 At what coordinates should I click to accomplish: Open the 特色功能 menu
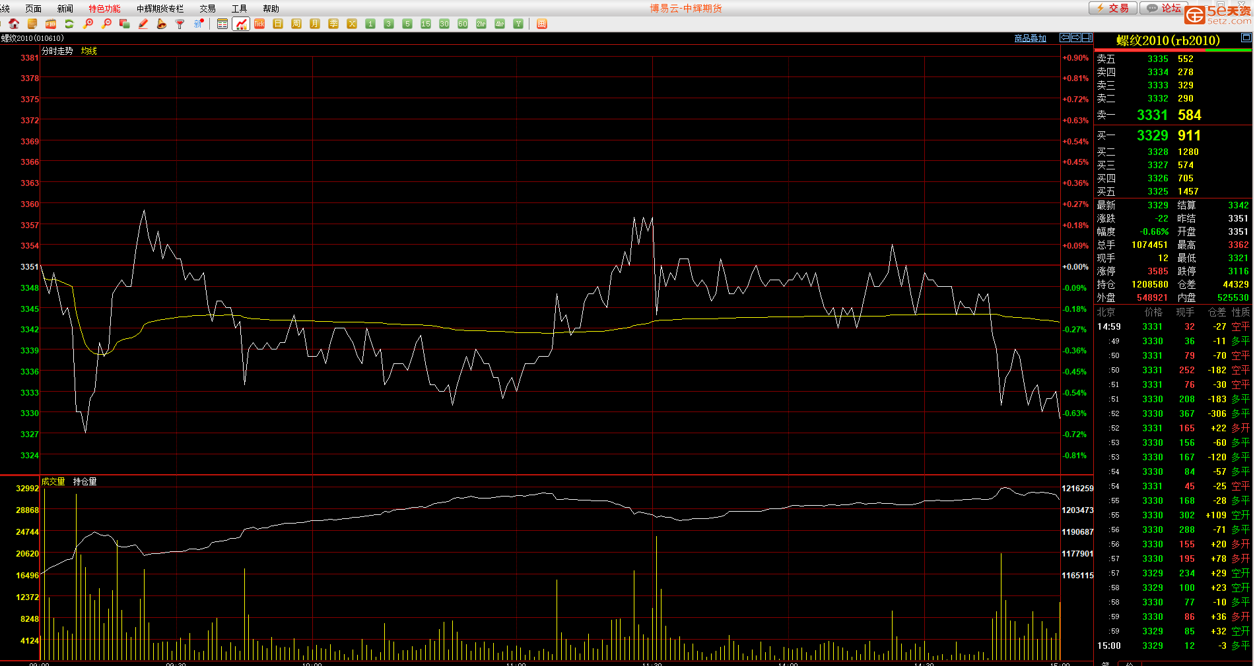click(104, 9)
